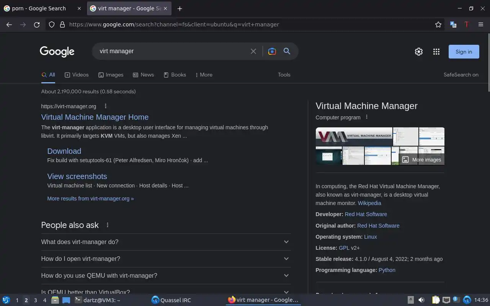Expand 'How do I open virt-manager?' question
This screenshot has height=306, width=490.
coord(166,259)
